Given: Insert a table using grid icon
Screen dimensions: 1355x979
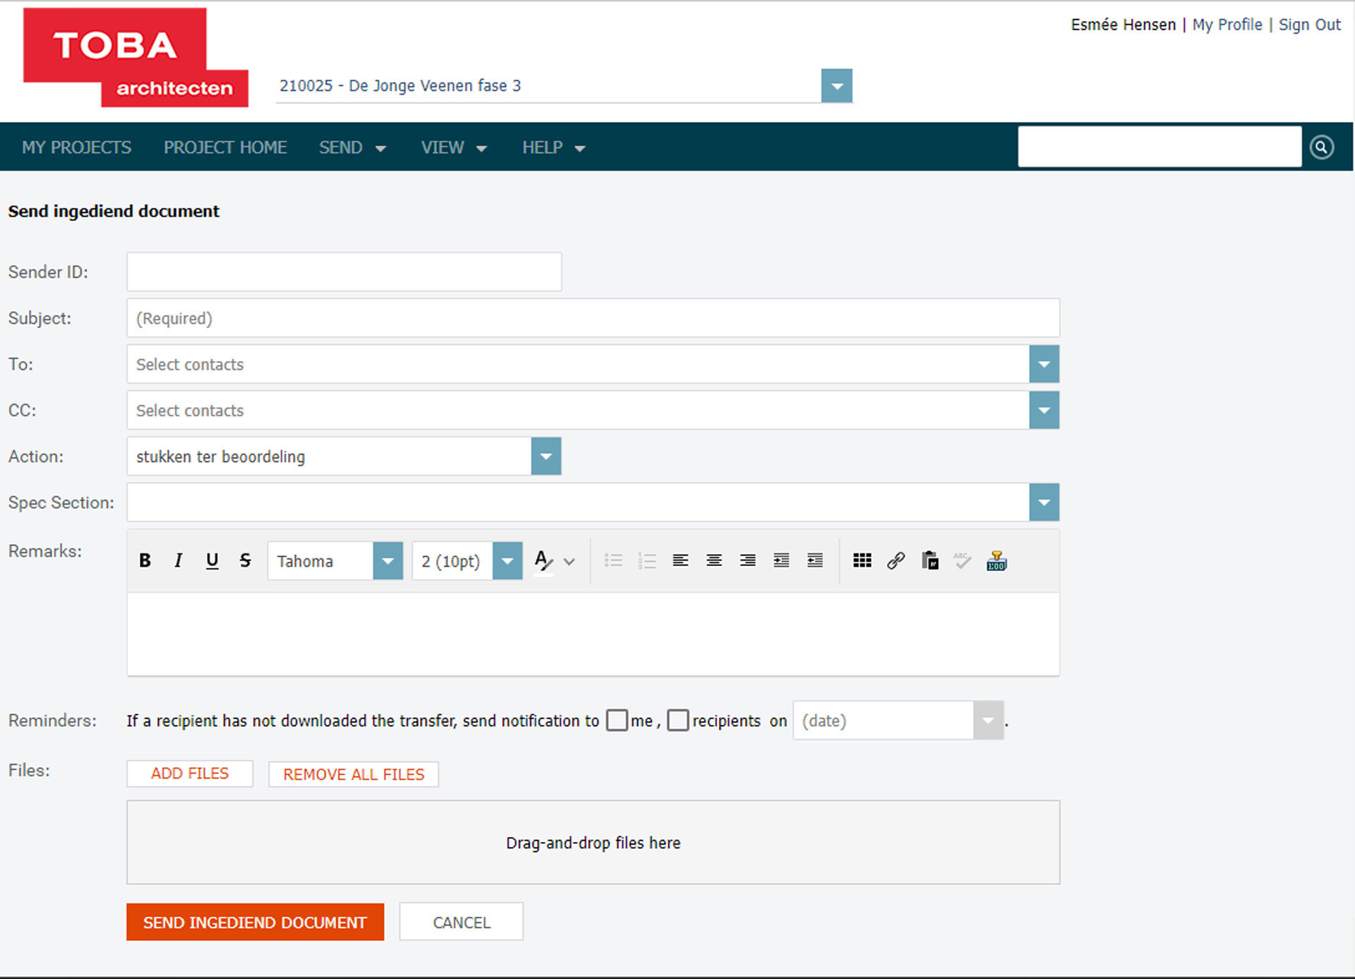Looking at the screenshot, I should click(x=862, y=560).
